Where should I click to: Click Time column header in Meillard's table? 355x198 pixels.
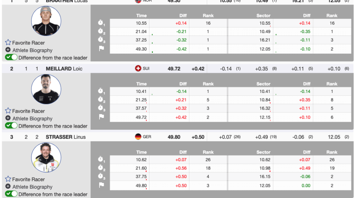(x=141, y=84)
